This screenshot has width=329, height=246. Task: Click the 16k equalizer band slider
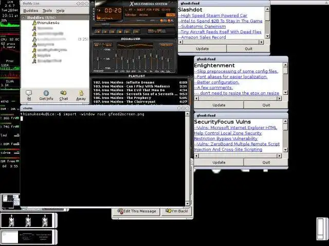click(168, 59)
